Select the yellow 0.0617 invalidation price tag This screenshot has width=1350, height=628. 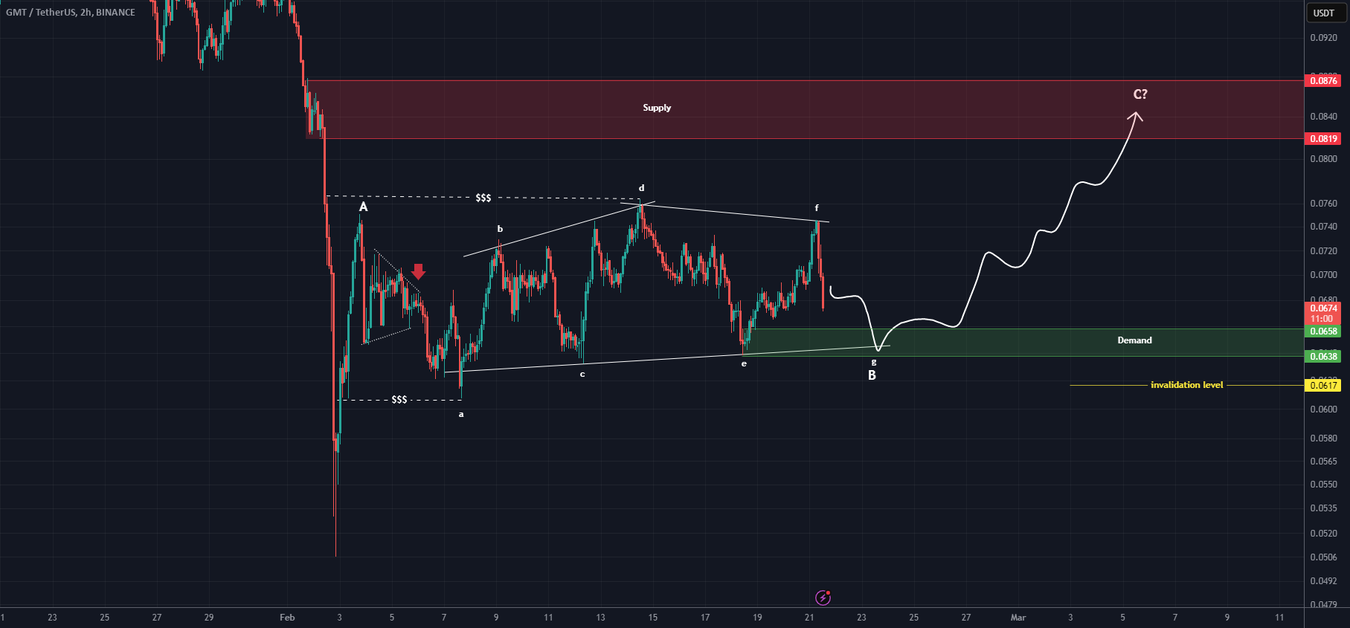(1324, 385)
